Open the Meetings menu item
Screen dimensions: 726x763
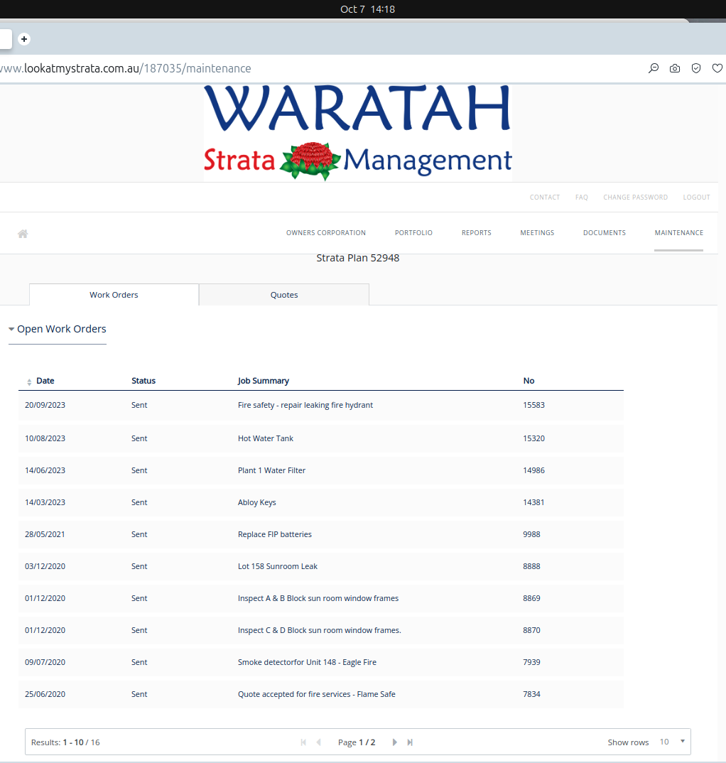tap(537, 233)
